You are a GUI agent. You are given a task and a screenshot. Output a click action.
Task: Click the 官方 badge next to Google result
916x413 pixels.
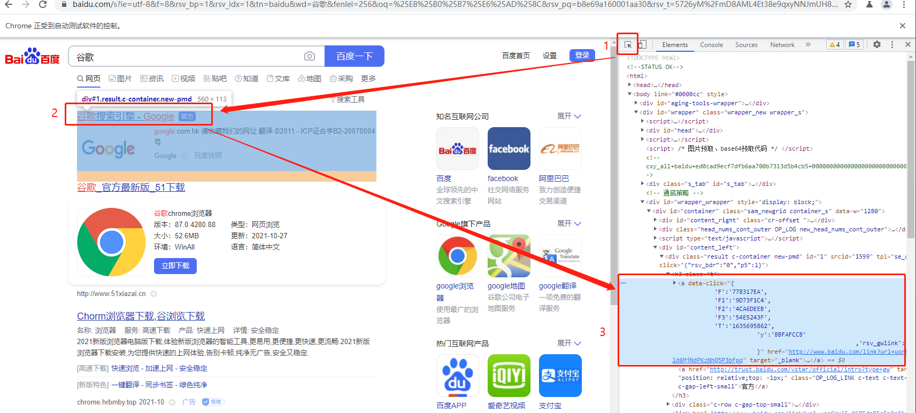point(187,116)
